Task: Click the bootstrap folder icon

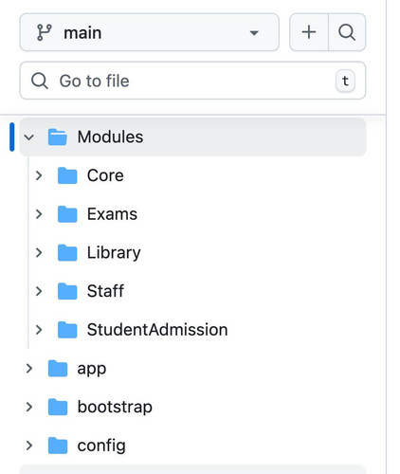Action: 58,407
